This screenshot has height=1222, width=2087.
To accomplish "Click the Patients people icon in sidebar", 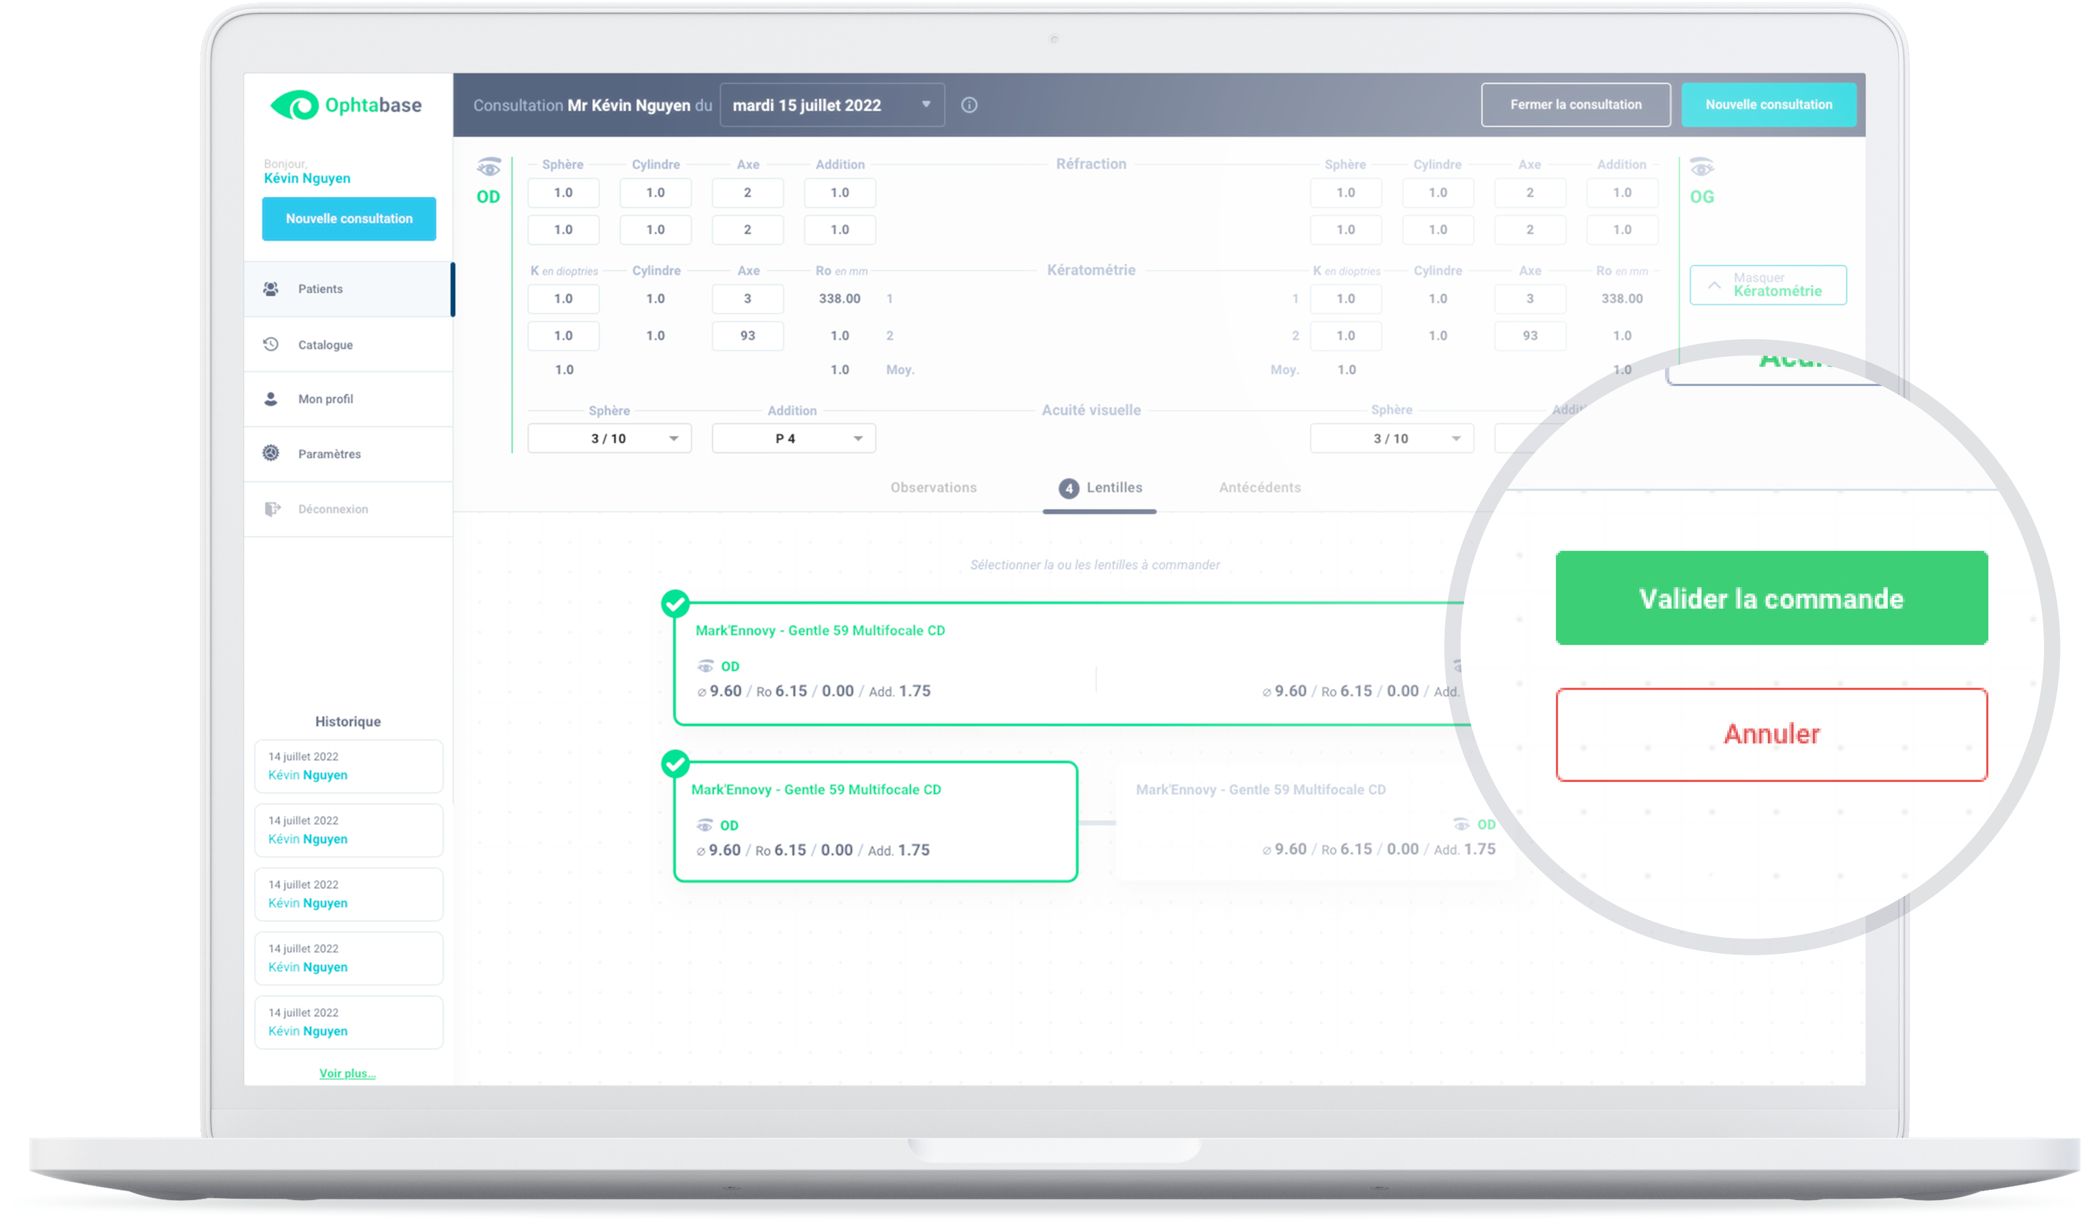I will (x=271, y=289).
